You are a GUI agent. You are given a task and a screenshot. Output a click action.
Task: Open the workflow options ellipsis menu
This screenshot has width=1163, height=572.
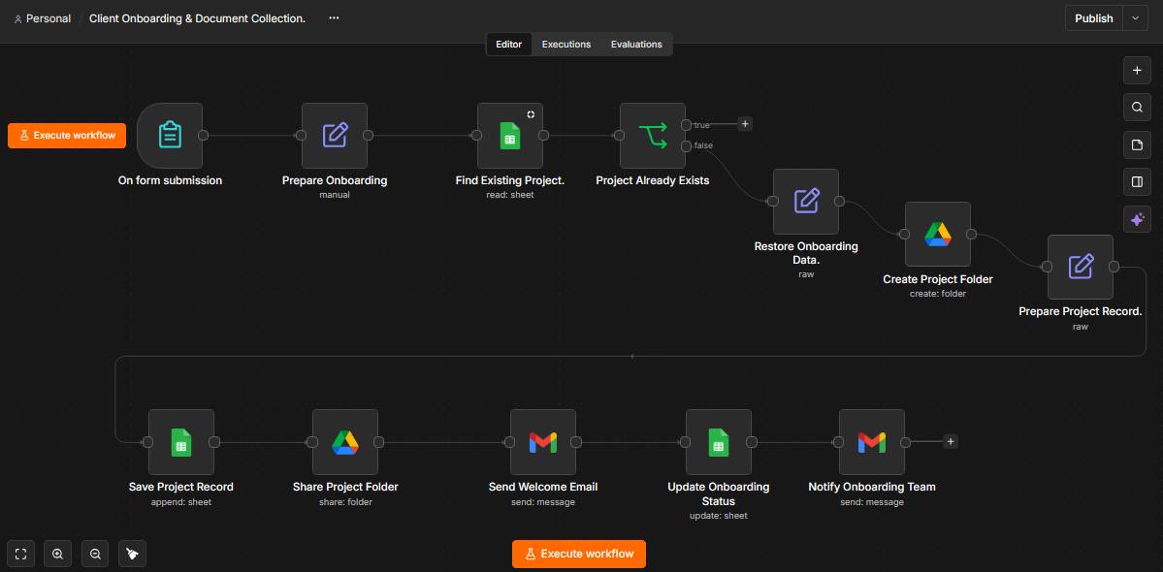(334, 17)
